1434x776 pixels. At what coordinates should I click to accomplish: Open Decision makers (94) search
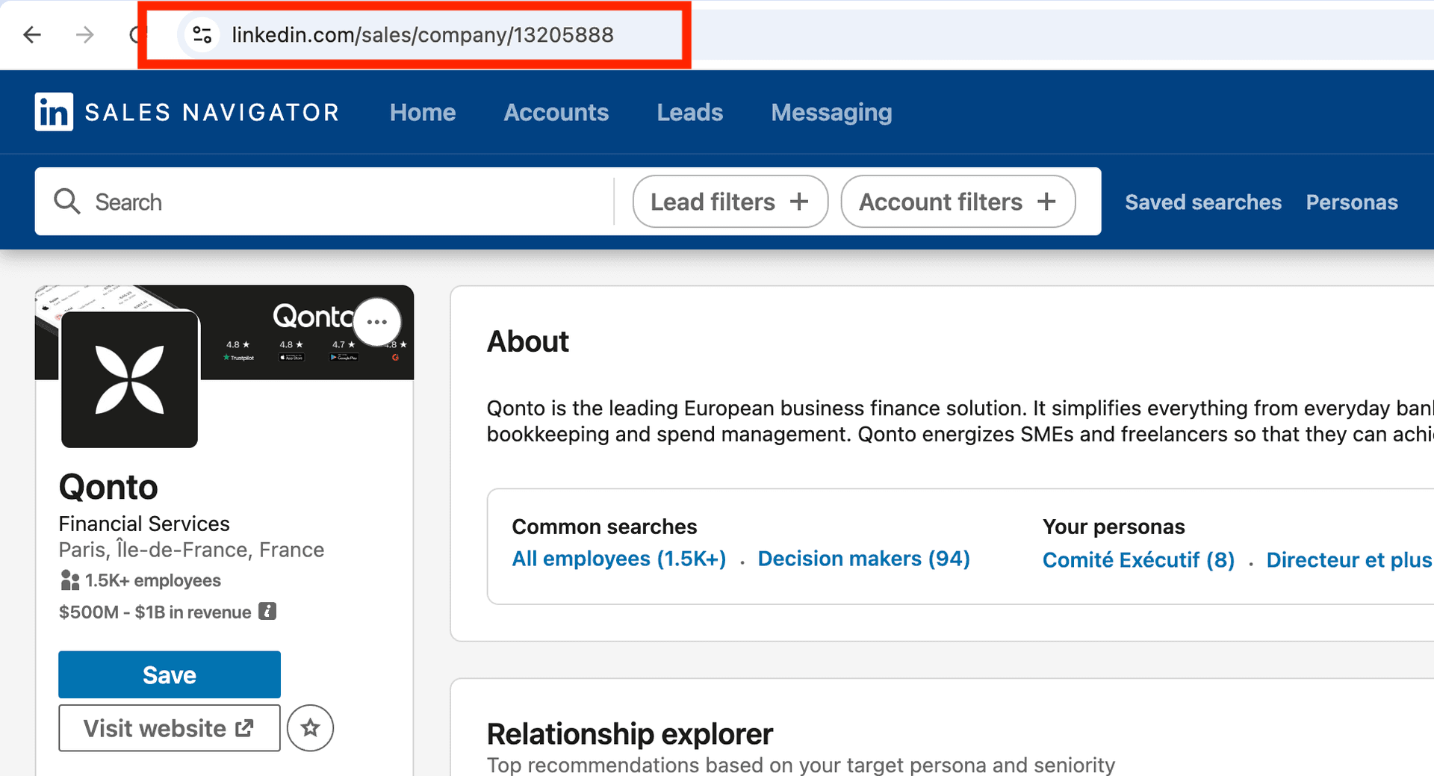(863, 558)
